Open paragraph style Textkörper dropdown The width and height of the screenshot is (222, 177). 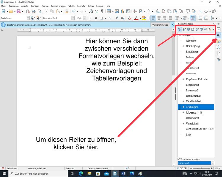[28, 18]
